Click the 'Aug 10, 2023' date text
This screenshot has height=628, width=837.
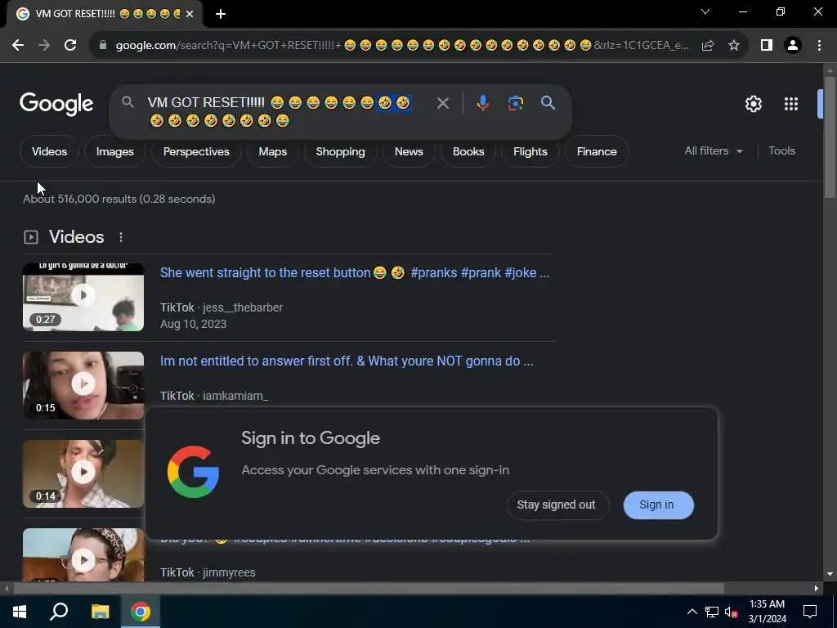click(x=193, y=324)
